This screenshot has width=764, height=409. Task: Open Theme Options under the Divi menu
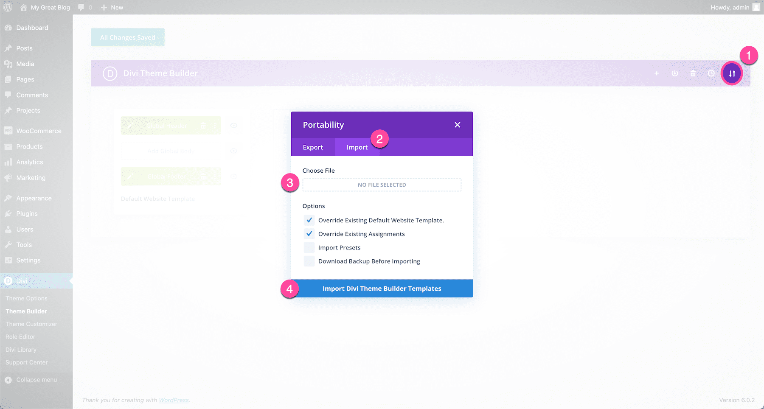(26, 298)
